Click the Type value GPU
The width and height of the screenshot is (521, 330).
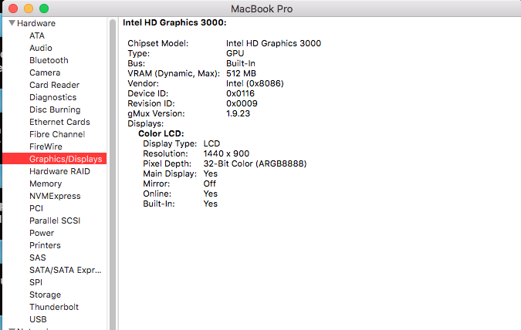[235, 53]
